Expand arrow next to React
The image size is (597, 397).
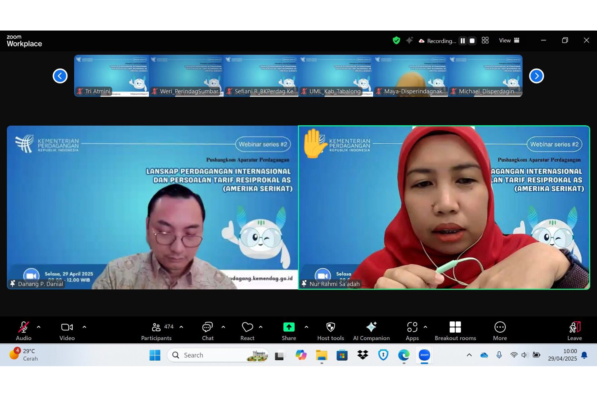261,327
